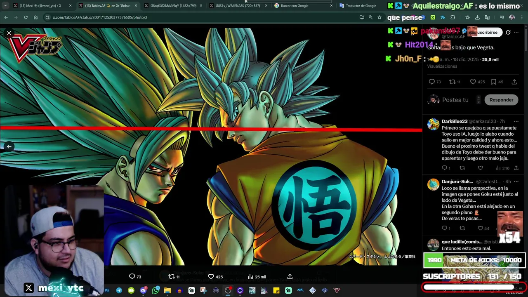Go to browser home page
The image size is (528, 297).
pos(35,17)
